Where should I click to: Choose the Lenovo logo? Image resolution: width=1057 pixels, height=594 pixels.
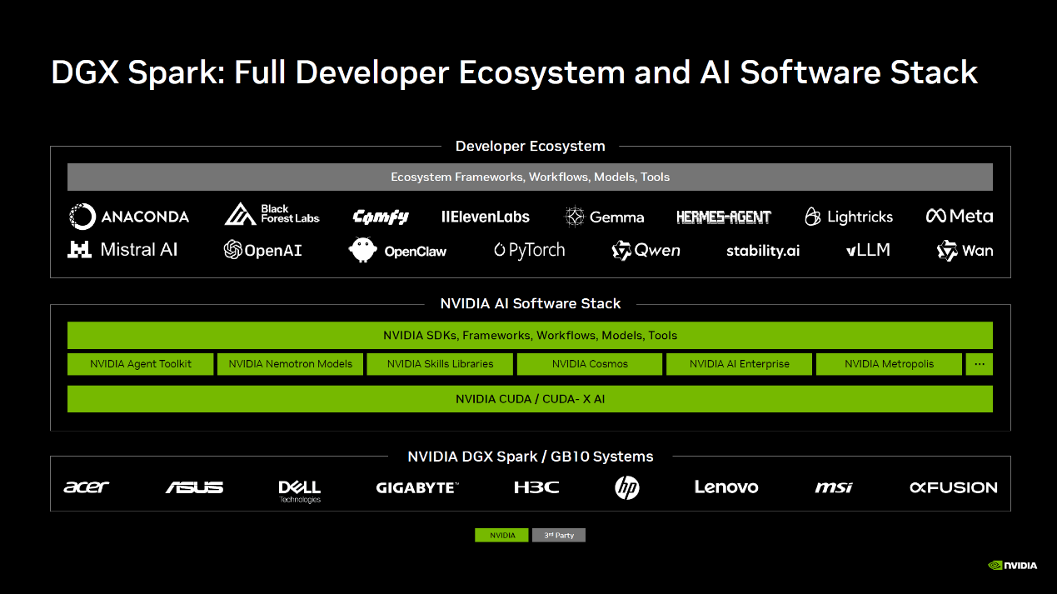click(x=726, y=487)
